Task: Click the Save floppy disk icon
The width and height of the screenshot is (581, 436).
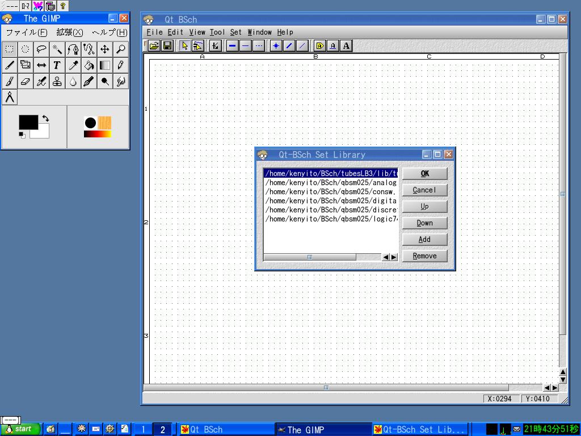Action: [167, 46]
